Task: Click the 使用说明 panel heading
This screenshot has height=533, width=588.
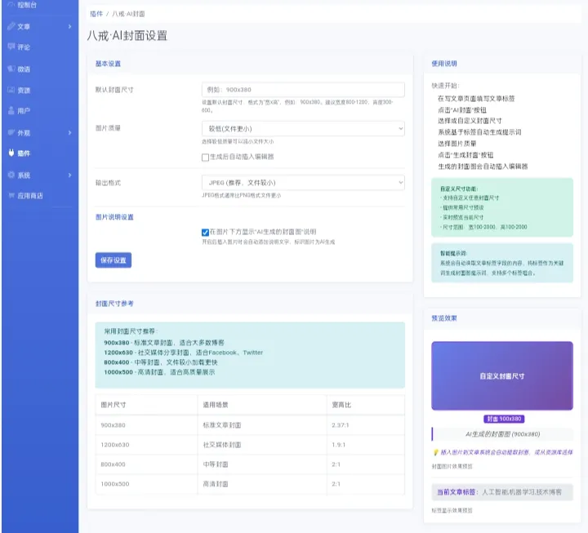Action: (444, 64)
